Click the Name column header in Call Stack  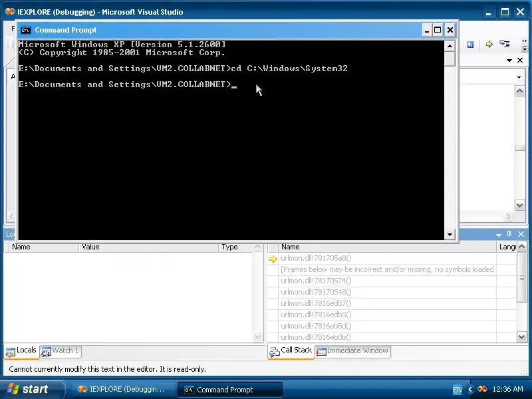coord(387,247)
